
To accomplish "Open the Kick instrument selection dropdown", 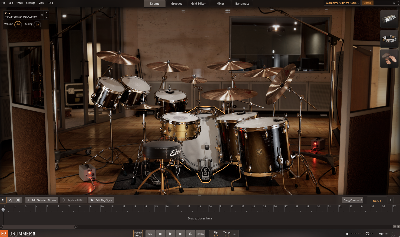I will click(x=24, y=15).
